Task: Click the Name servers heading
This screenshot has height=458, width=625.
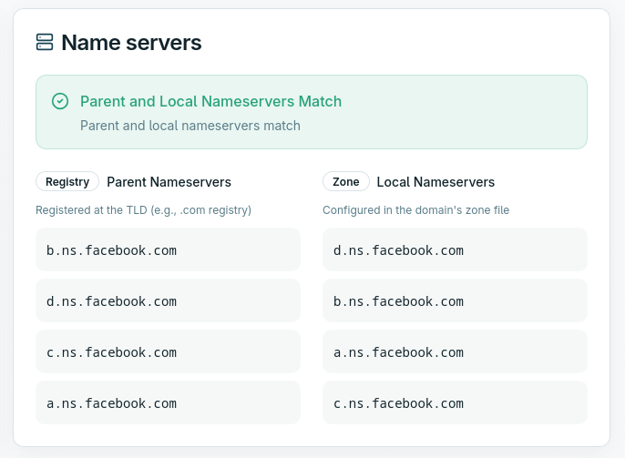Action: pos(131,42)
